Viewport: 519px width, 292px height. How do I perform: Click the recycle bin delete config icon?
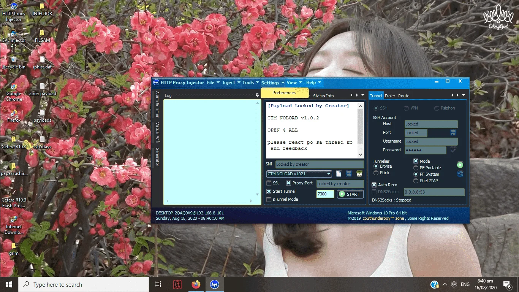click(359, 174)
